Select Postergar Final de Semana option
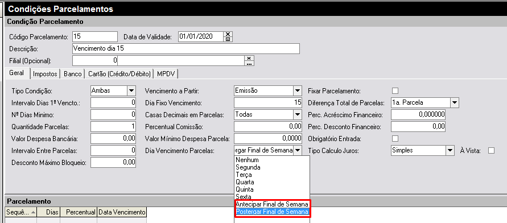 coord(271,212)
